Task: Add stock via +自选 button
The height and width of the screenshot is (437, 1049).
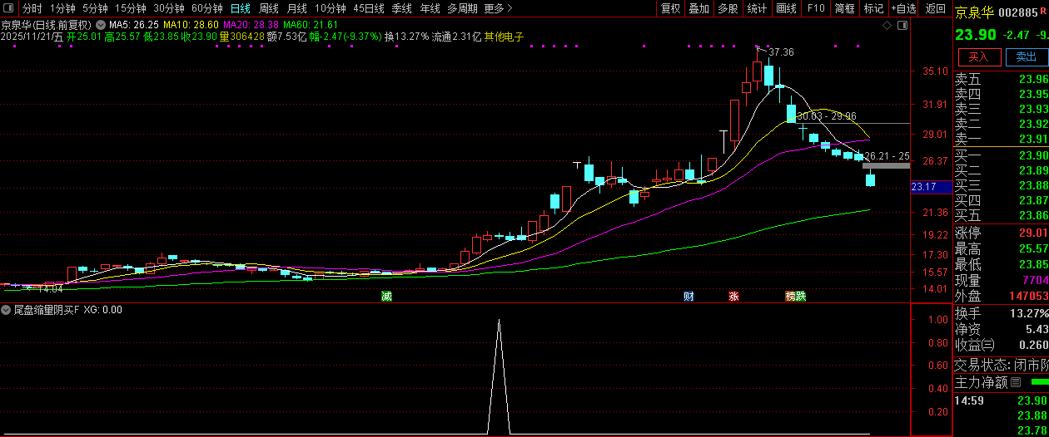Action: [903, 8]
